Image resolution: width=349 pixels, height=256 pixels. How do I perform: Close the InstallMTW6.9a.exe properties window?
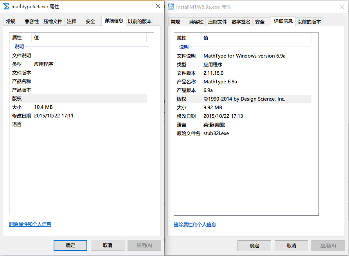pyautogui.click(x=342, y=7)
